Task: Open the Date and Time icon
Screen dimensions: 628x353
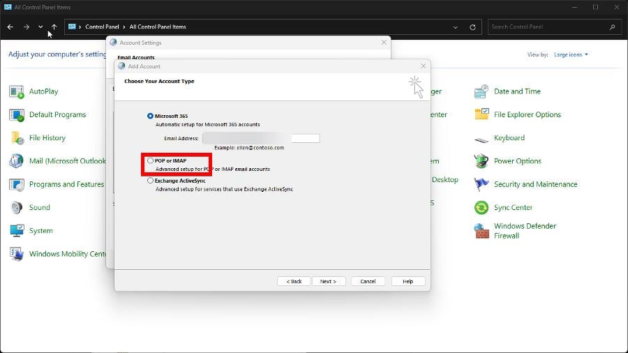Action: click(481, 91)
